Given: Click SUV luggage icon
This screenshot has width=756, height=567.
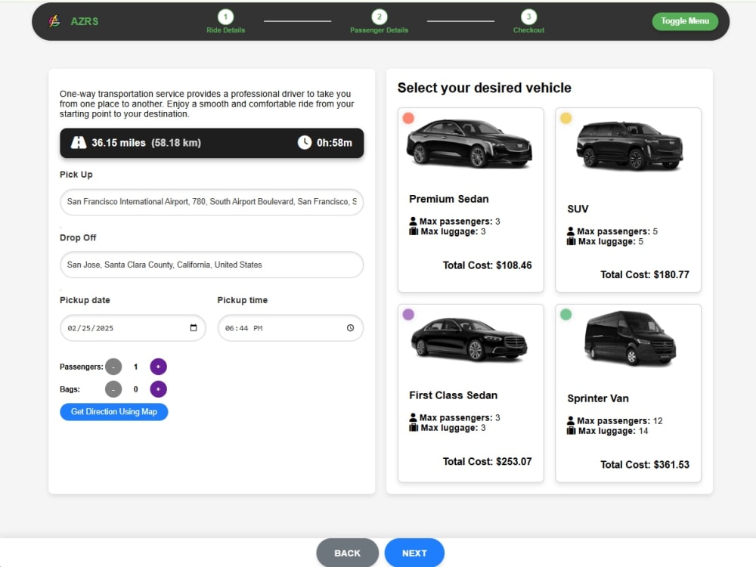Looking at the screenshot, I should [x=571, y=241].
